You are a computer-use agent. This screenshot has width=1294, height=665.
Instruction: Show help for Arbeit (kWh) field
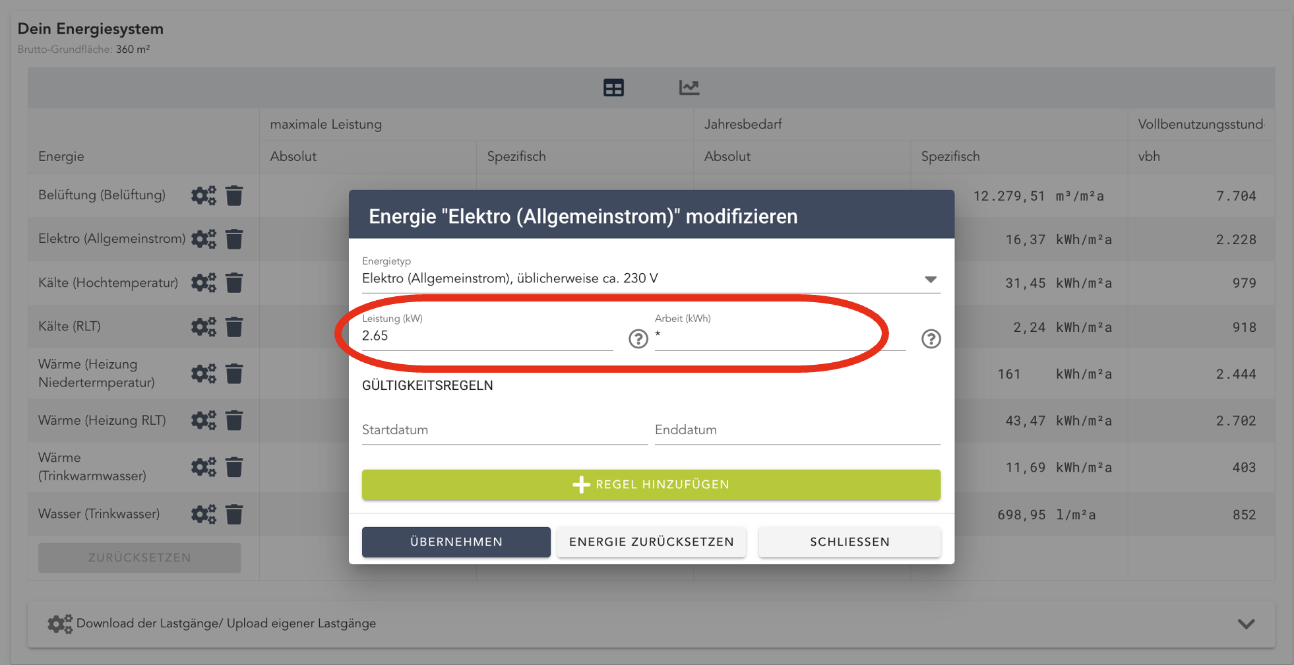point(931,338)
